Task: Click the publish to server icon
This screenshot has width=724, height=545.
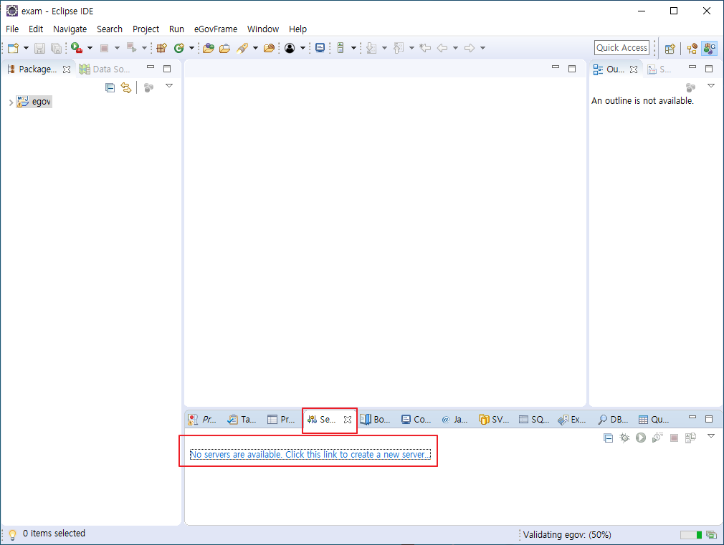Action: [691, 438]
